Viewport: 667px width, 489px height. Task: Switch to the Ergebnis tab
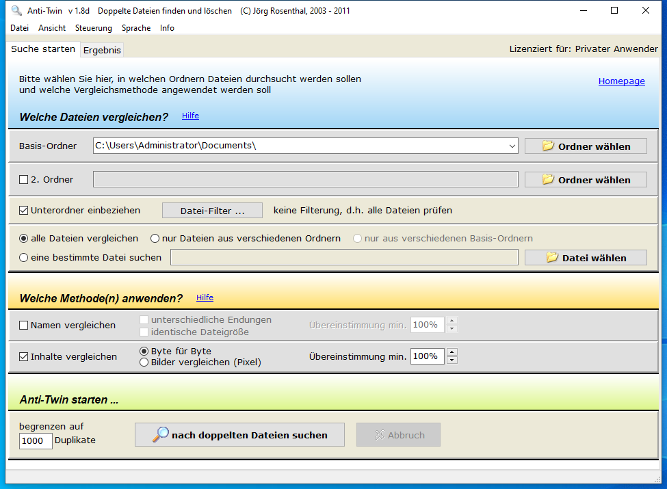pyautogui.click(x=102, y=50)
